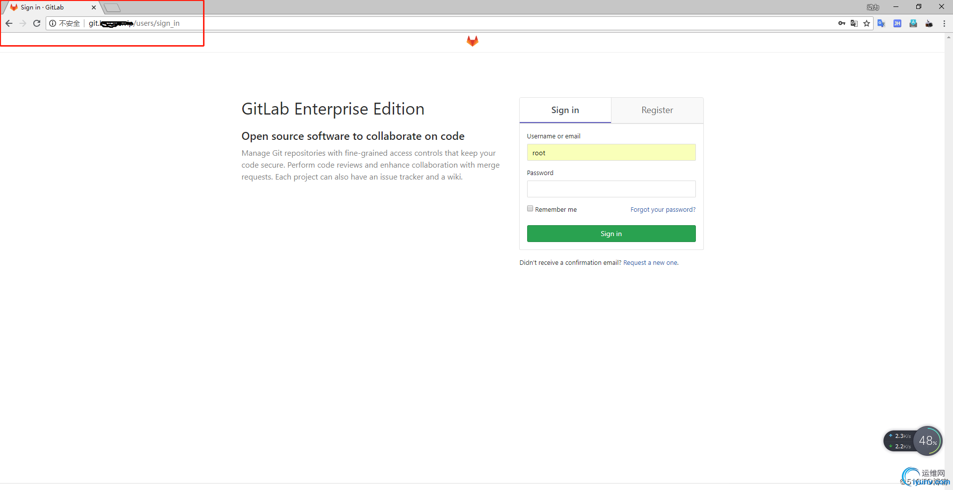Open the Google Translate extension icon
This screenshot has width=953, height=490.
882,23
